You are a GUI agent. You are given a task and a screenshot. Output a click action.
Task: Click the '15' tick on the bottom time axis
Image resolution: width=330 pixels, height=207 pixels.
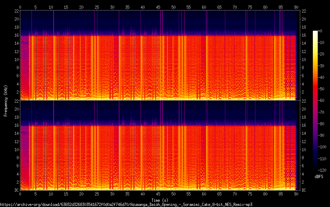[66, 193]
